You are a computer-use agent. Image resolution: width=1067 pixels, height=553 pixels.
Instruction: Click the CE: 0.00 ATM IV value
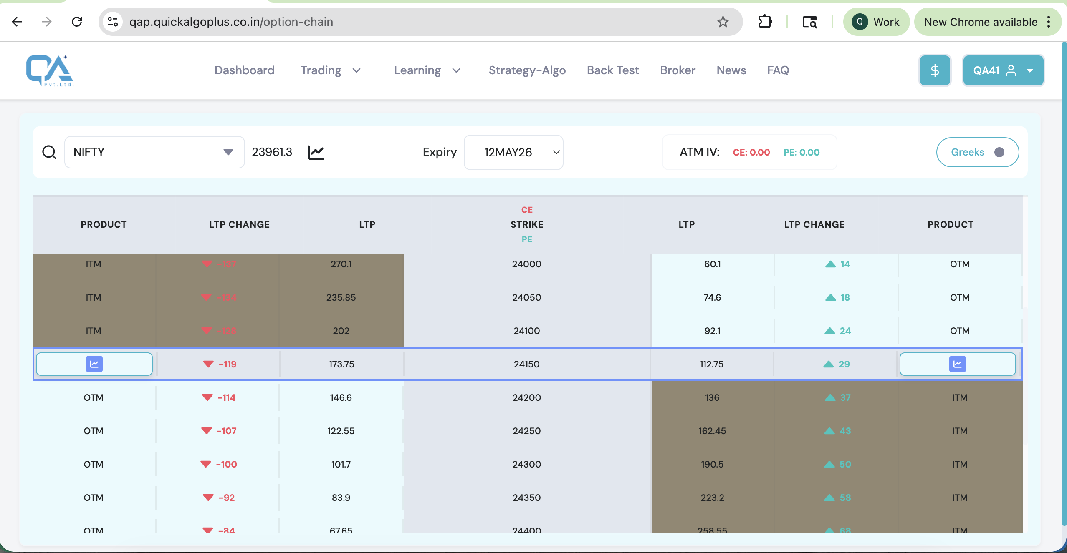pyautogui.click(x=751, y=152)
